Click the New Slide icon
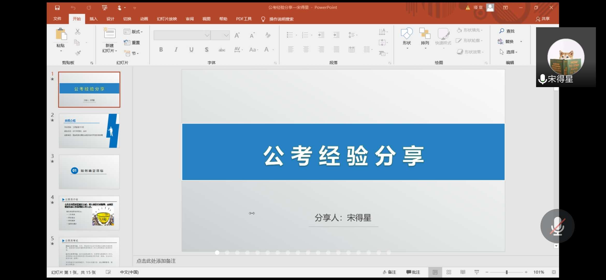The height and width of the screenshot is (280, 606). point(110,33)
